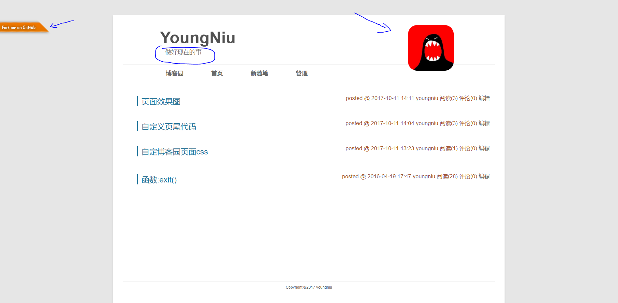Screen dimensions: 618x303
Task: Click the posted date 2017-10-11 13:23
Action: pos(392,148)
